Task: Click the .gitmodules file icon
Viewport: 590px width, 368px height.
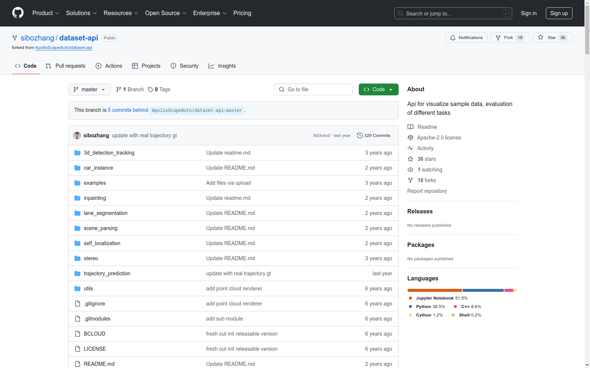Action: (77, 319)
